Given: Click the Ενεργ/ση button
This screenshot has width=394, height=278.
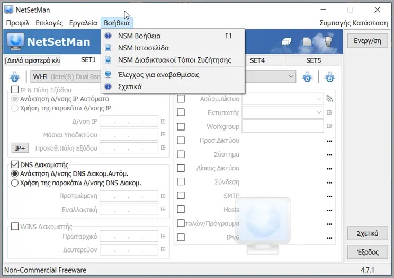Looking at the screenshot, I should [368, 40].
